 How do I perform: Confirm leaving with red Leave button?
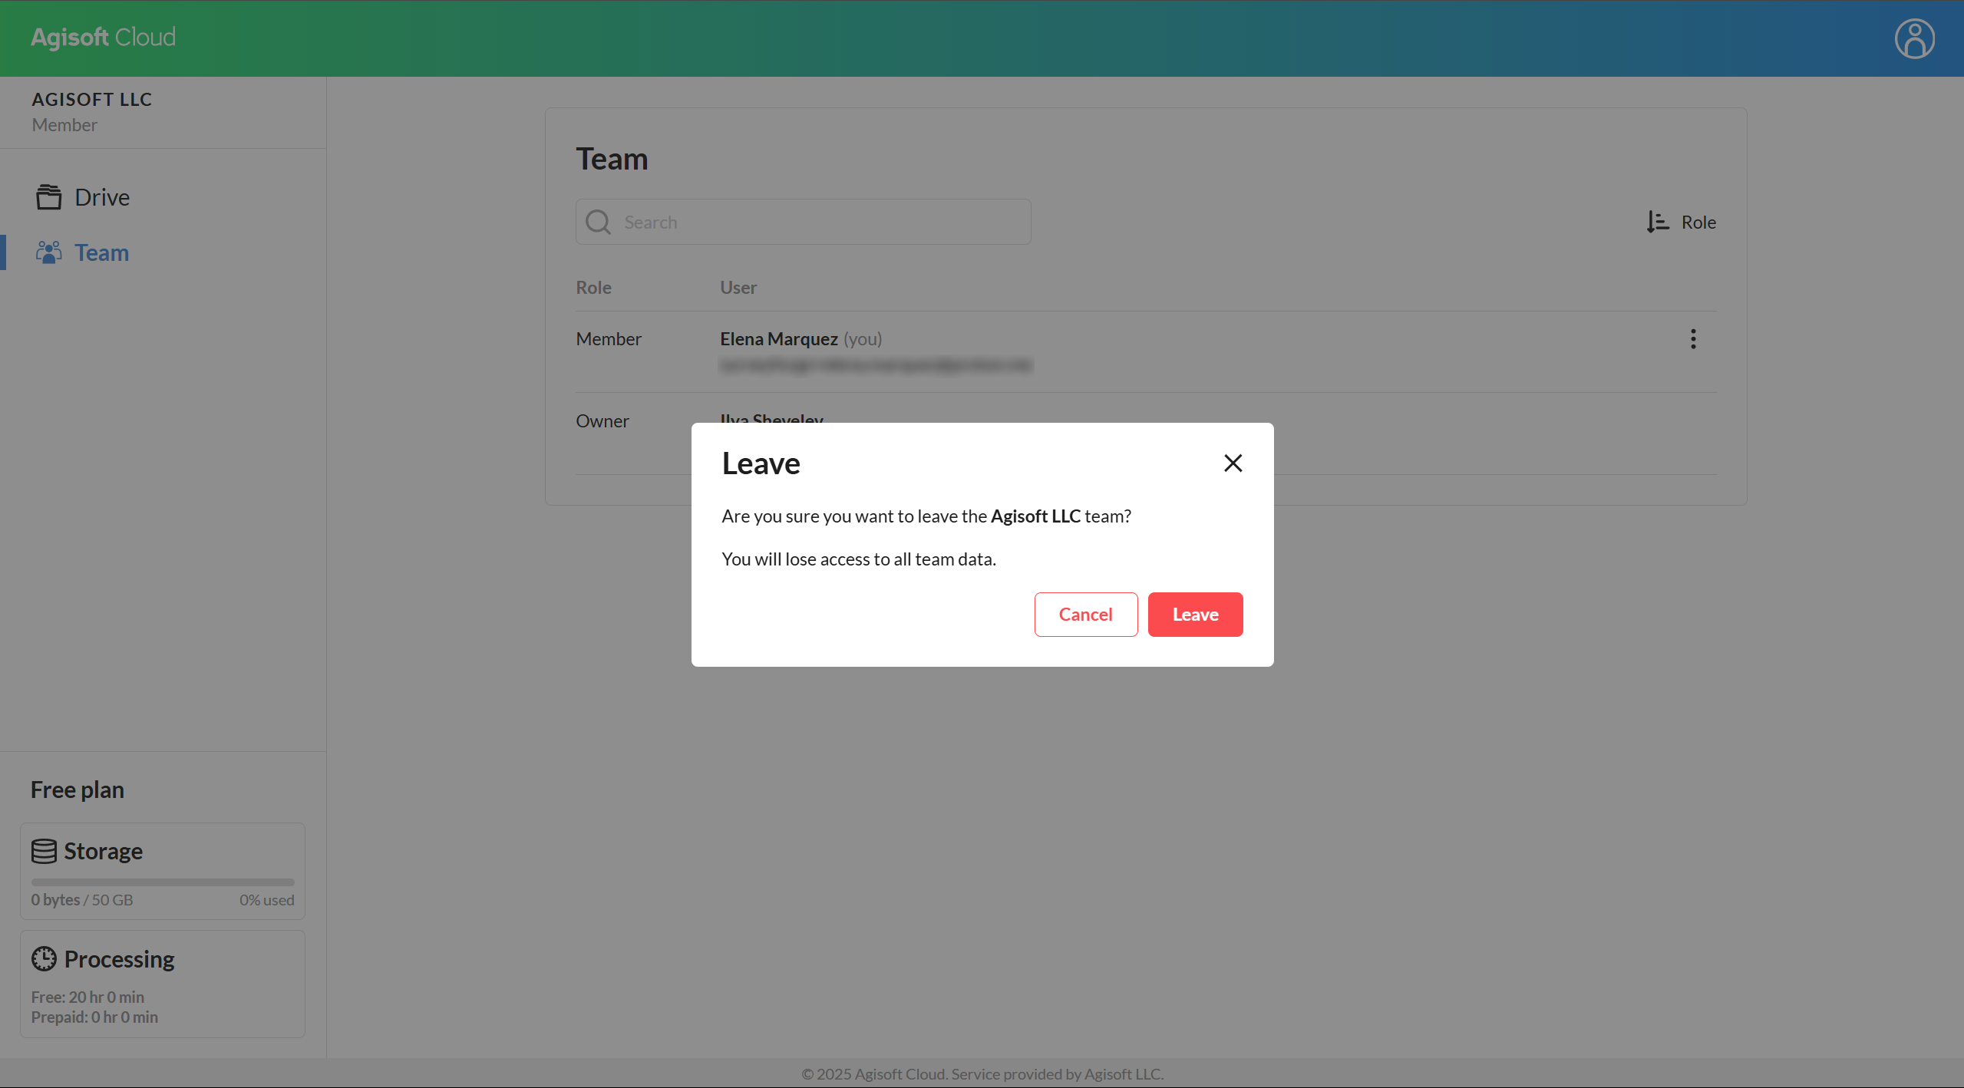pos(1195,615)
